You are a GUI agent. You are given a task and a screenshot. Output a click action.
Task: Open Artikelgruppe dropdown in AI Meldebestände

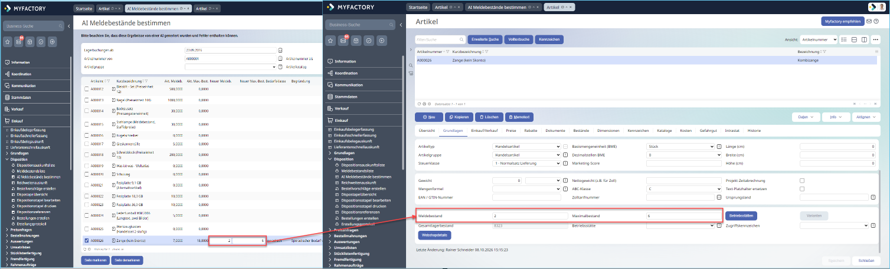pyautogui.click(x=230, y=67)
